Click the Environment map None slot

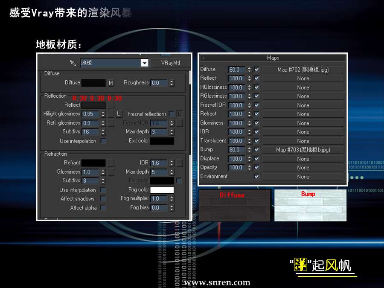point(303,177)
